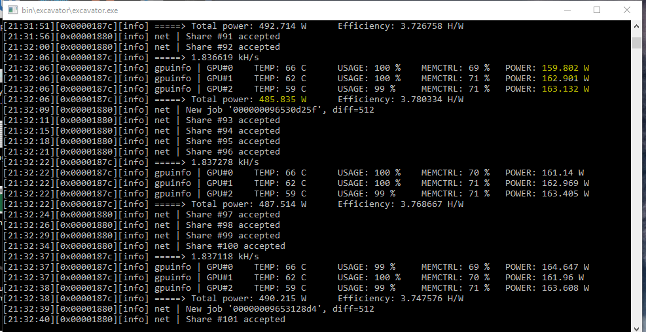Click the power value 164.647 W

(565, 267)
